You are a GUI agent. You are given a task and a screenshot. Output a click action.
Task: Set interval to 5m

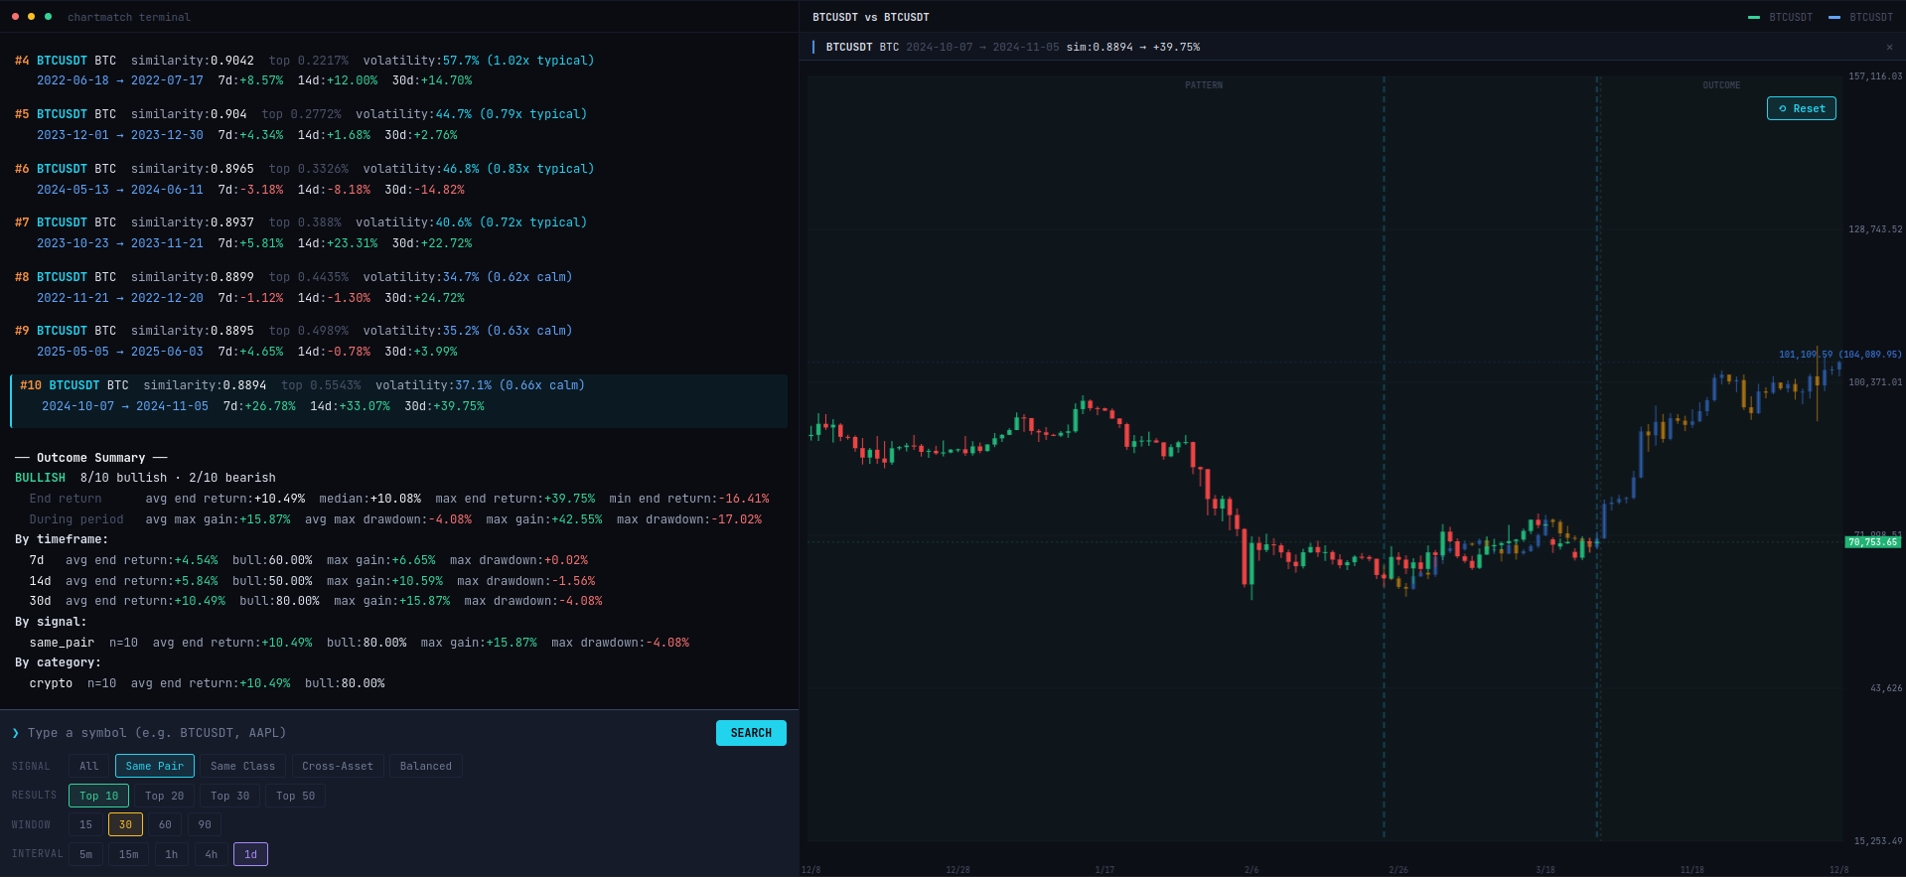(86, 854)
